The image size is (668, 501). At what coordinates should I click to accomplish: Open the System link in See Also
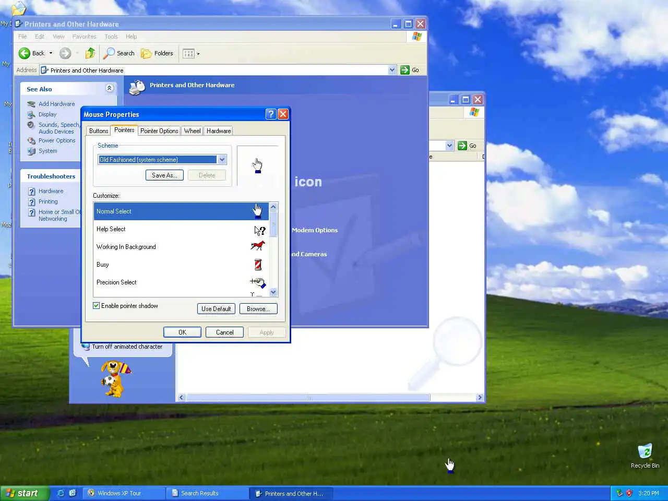click(x=48, y=151)
